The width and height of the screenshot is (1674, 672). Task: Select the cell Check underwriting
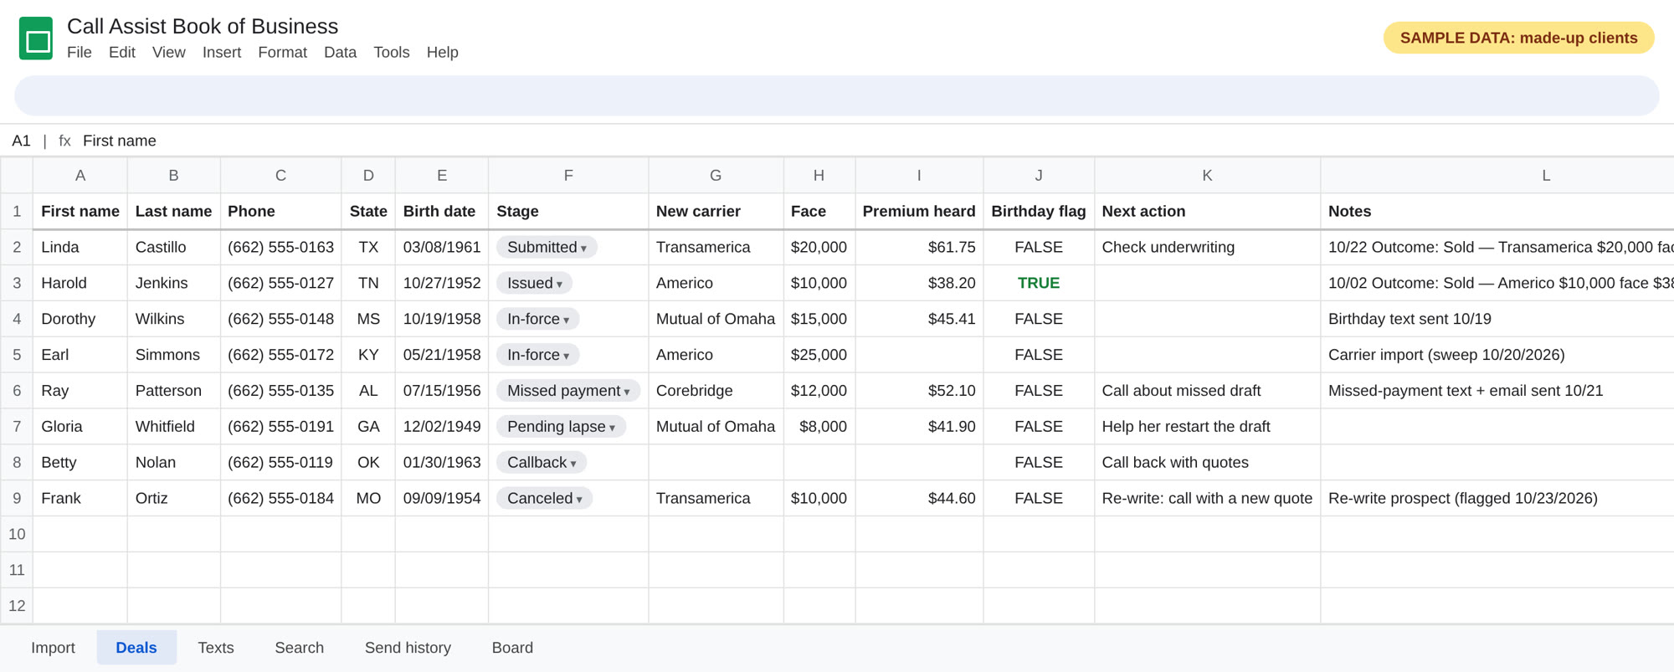(x=1207, y=247)
